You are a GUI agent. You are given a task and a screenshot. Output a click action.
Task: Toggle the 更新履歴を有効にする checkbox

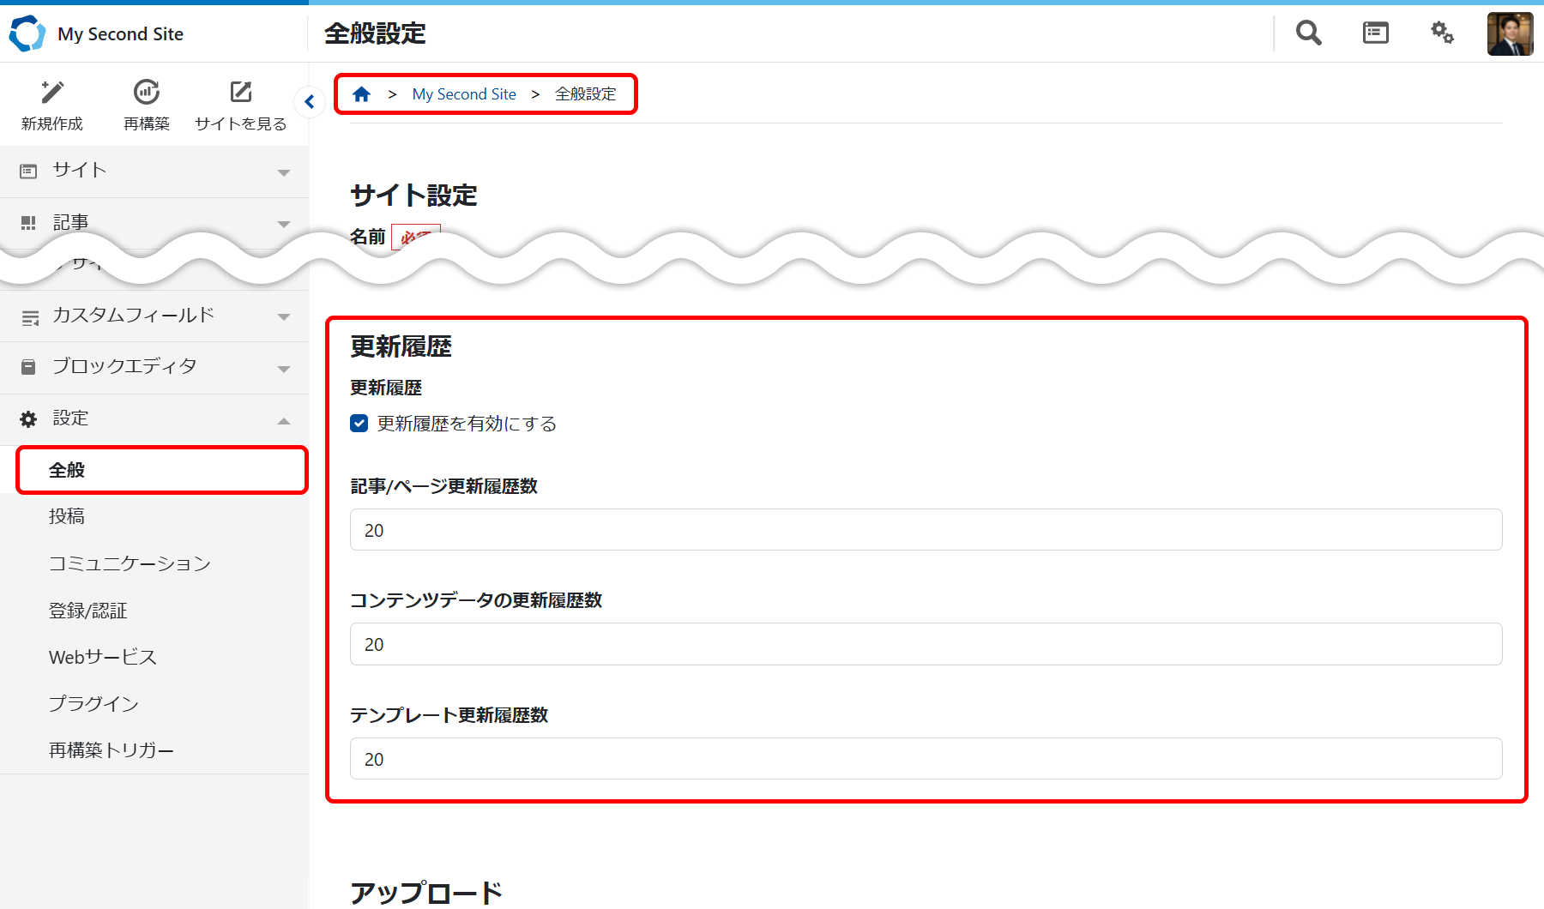tap(359, 424)
